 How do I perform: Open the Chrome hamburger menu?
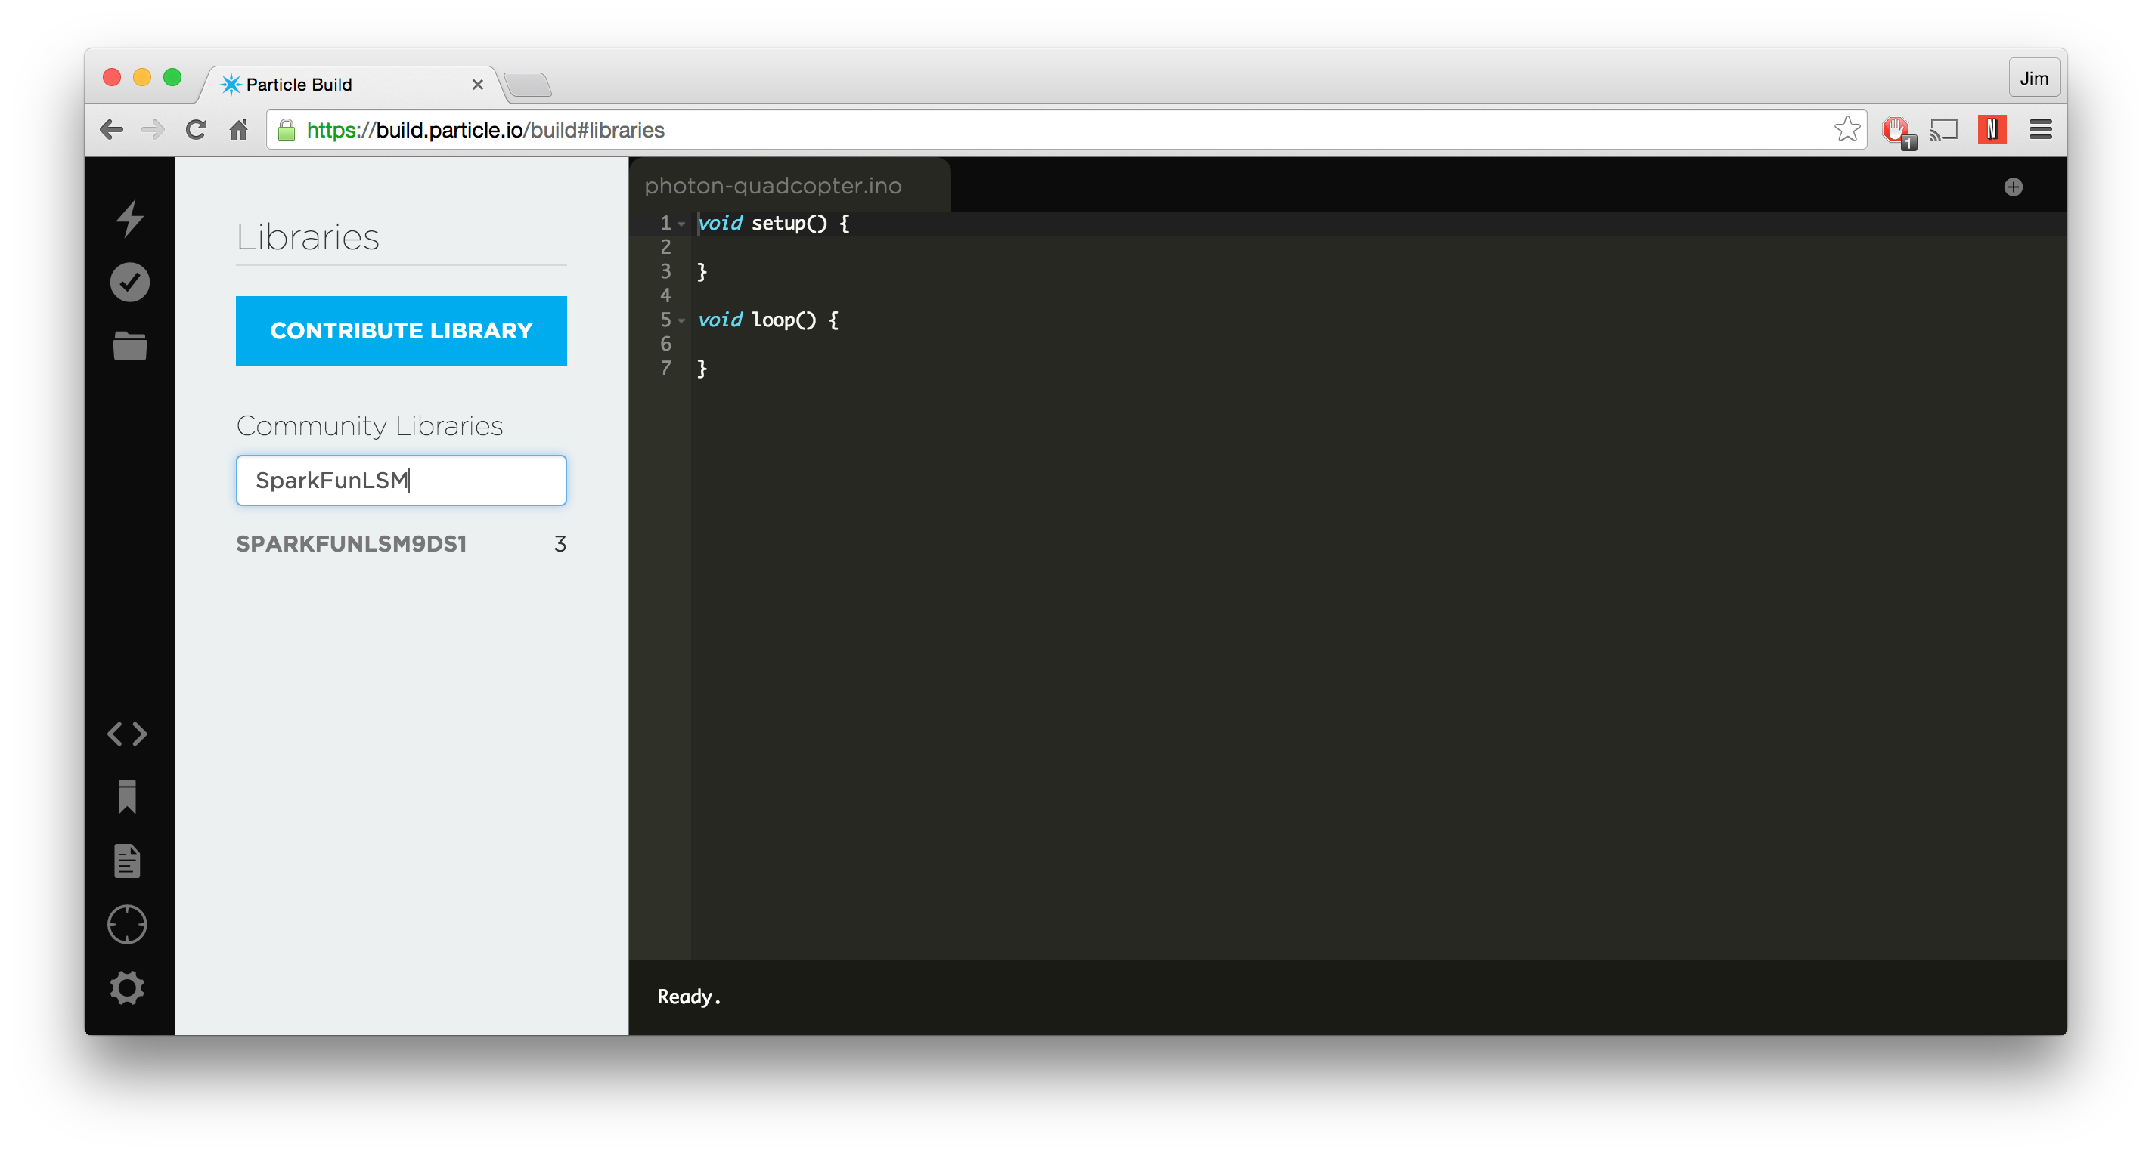pyautogui.click(x=2040, y=129)
